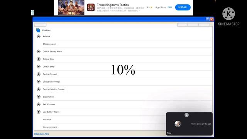Click the You label in the call tile
The width and height of the screenshot is (247, 139).
[x=169, y=133]
